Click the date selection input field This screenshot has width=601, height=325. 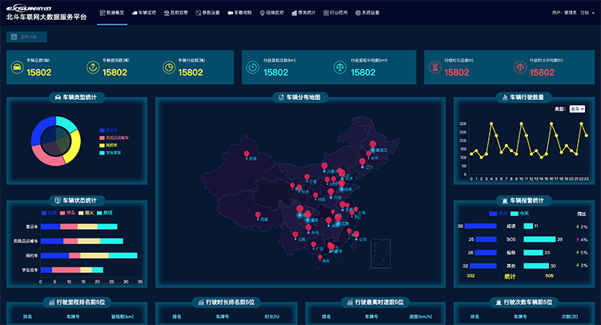point(26,37)
